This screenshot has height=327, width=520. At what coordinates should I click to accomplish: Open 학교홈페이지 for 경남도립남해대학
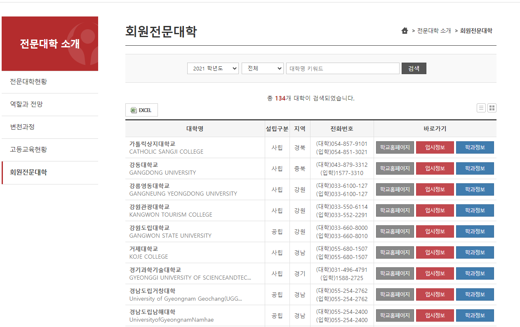click(395, 315)
